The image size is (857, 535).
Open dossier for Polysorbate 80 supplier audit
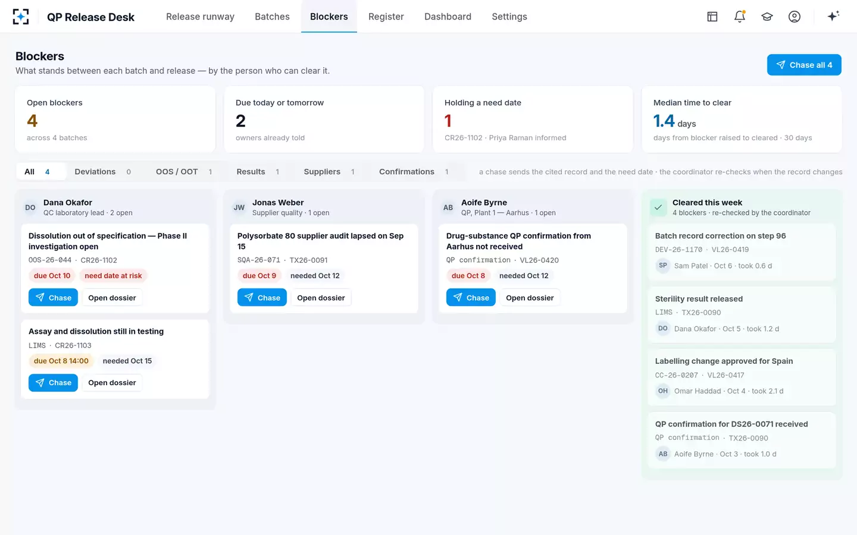point(321,298)
